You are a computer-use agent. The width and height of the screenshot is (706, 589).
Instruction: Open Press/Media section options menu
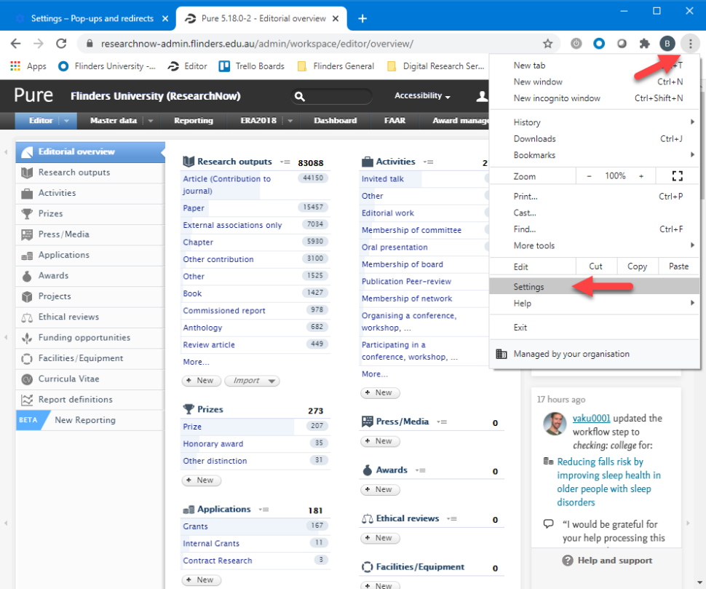442,422
